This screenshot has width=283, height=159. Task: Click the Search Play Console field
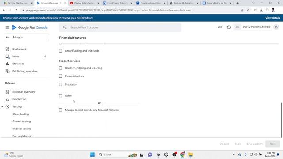pos(120,27)
